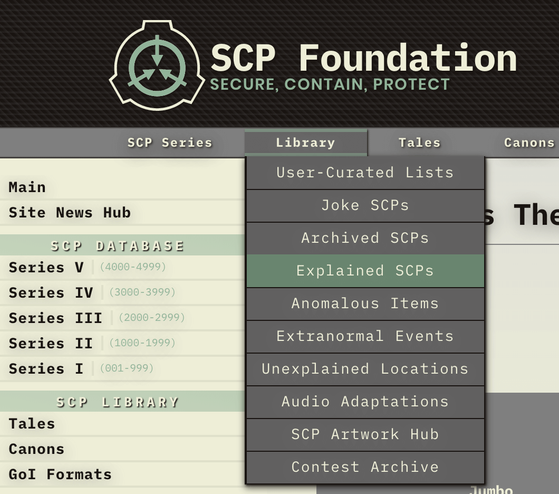Choose Unexplained Locations menu item
The image size is (559, 494).
365,369
